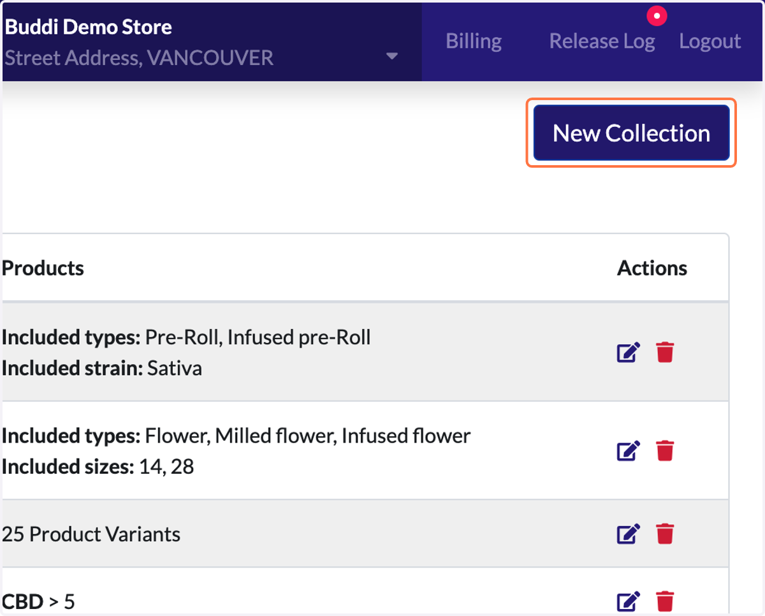The image size is (765, 616).
Task: Open the Billing page
Action: pyautogui.click(x=474, y=41)
